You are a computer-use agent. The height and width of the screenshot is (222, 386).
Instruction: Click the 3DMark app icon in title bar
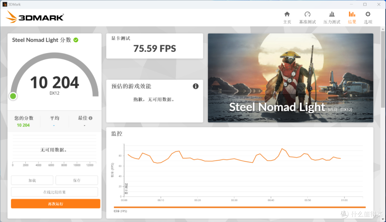coord(5,4)
